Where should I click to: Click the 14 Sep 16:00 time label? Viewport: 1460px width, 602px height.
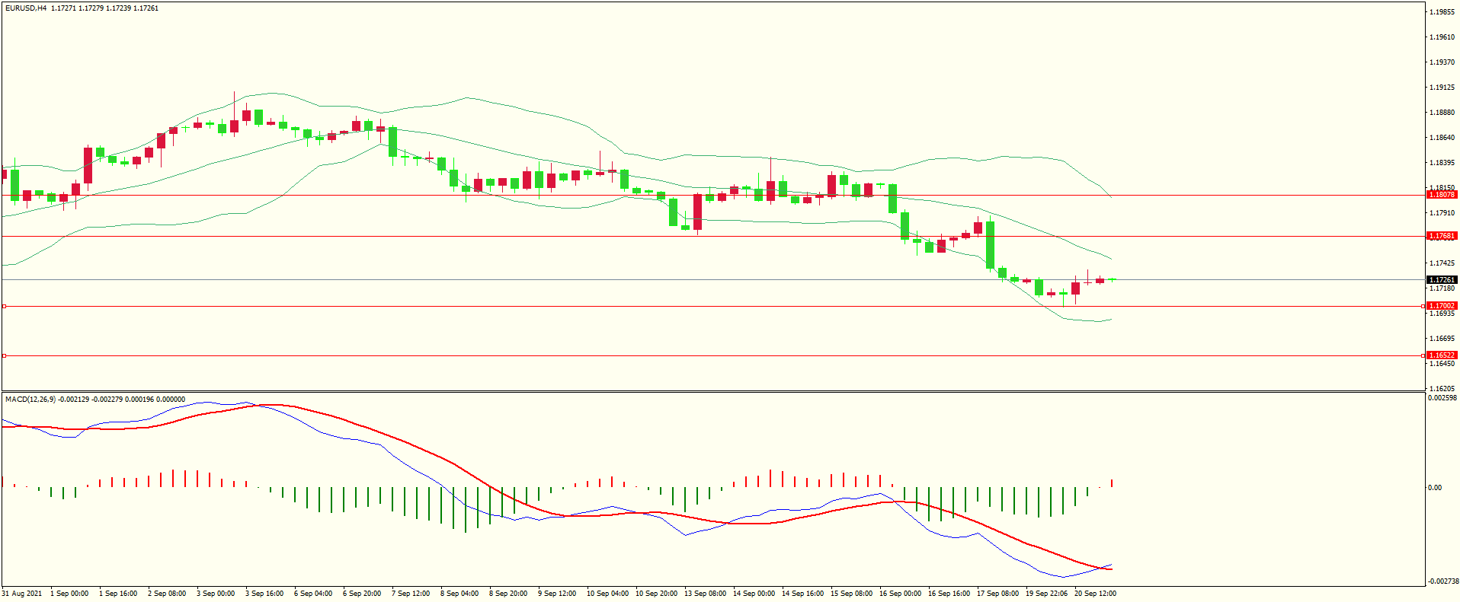pos(802,594)
